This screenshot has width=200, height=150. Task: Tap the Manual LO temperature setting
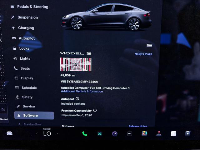(x=47, y=132)
